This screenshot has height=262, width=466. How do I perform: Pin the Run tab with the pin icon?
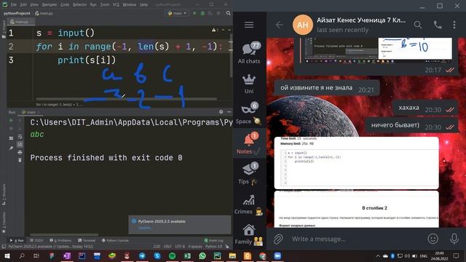(11, 148)
